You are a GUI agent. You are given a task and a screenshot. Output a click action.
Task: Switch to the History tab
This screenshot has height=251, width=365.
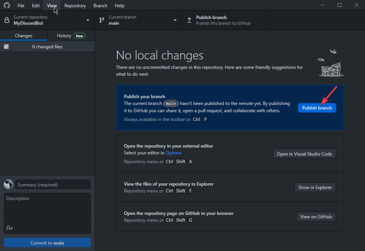point(71,36)
